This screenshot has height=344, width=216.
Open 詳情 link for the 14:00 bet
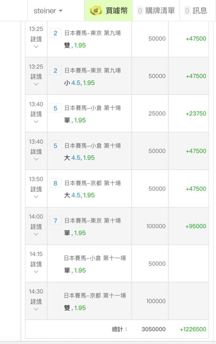click(36, 226)
